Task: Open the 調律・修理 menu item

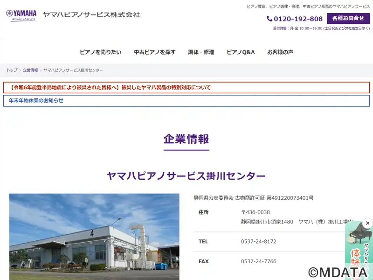Action: coord(201,52)
